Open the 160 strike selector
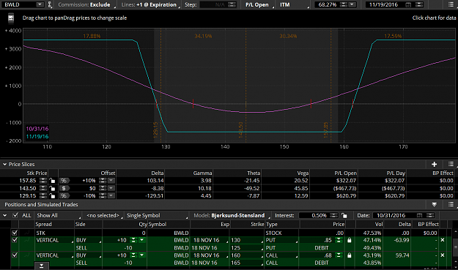458x270 pixels. tap(247, 255)
